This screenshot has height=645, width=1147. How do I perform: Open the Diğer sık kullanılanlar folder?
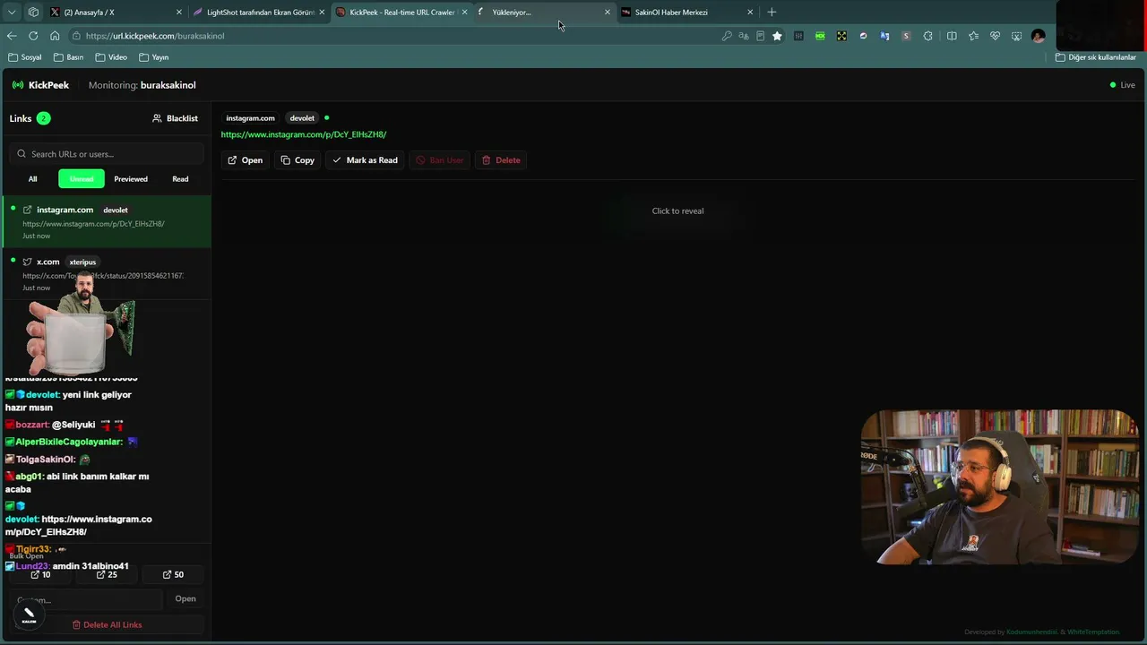pos(1096,57)
